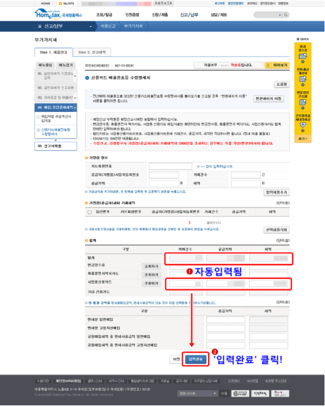Click the 카드회원번호 input field
Image resolution: width=325 pixels, height=407 pixels.
[170, 166]
